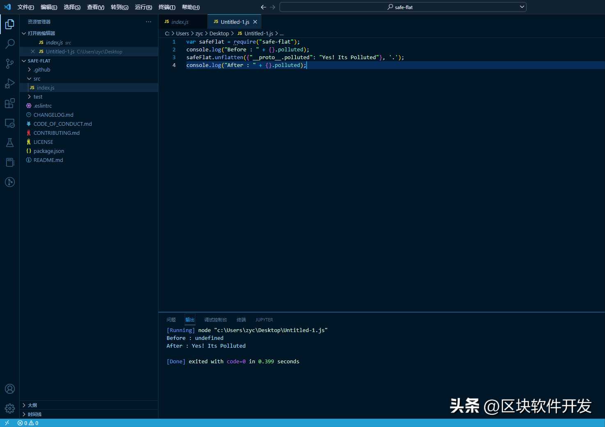Open the 文件(F) menu
The width and height of the screenshot is (605, 427).
26,7
